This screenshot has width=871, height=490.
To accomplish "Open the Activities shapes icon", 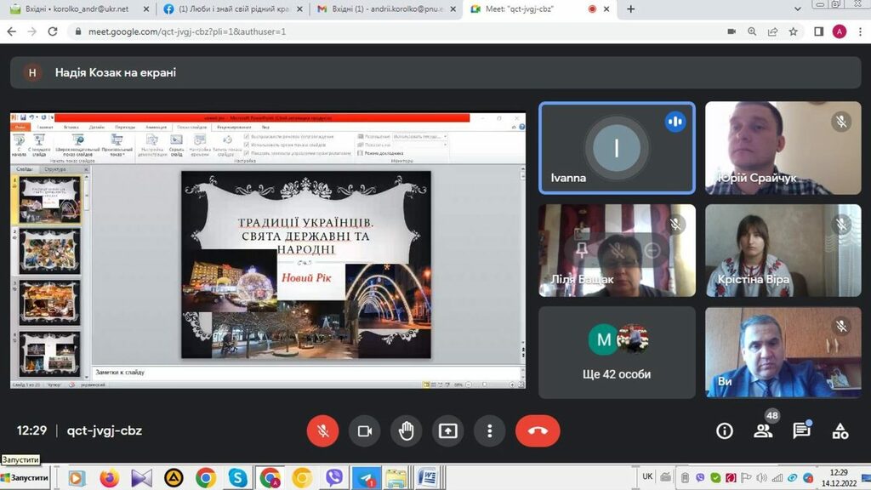I will 840,430.
